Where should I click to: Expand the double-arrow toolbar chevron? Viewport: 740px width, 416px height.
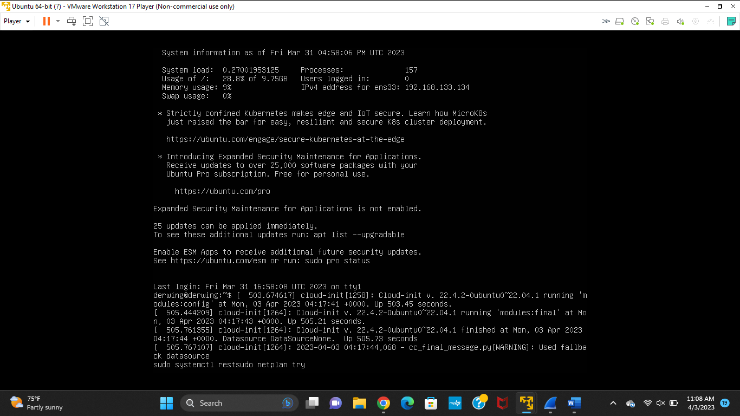[x=607, y=21]
